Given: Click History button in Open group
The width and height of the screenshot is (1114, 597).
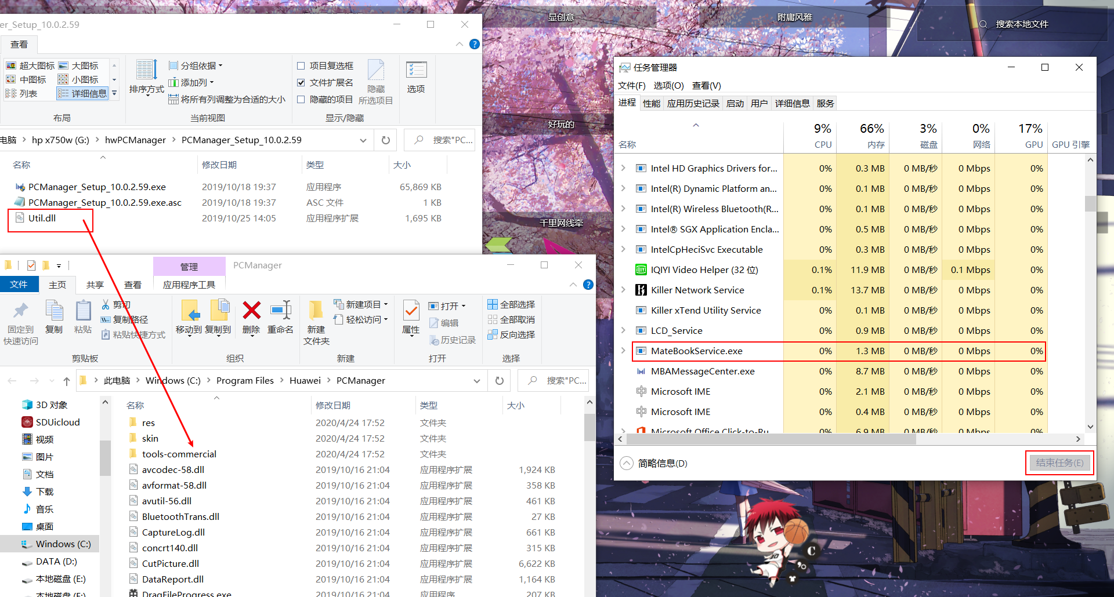Looking at the screenshot, I should 453,340.
